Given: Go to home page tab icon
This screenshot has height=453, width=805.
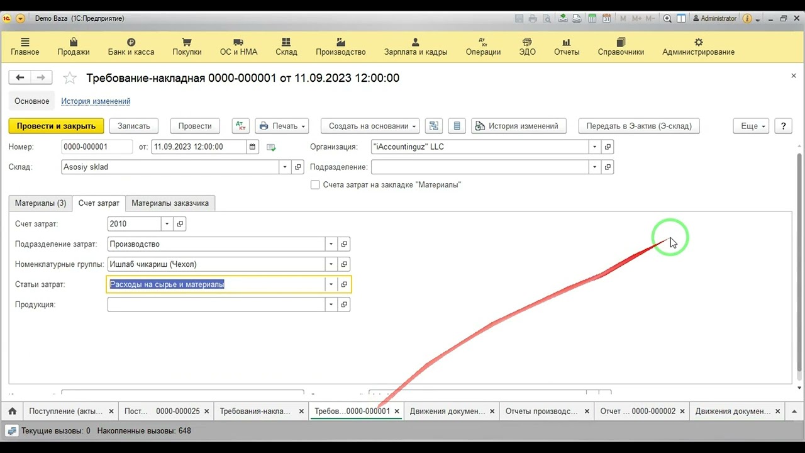Looking at the screenshot, I should coord(12,411).
